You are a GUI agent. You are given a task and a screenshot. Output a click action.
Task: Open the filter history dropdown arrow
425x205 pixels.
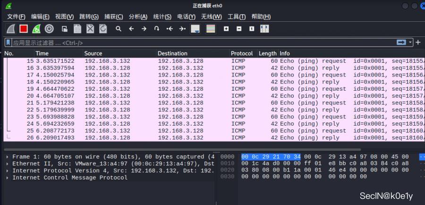411,43
